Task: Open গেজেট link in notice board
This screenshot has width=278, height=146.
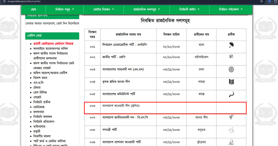Action: click(x=37, y=97)
